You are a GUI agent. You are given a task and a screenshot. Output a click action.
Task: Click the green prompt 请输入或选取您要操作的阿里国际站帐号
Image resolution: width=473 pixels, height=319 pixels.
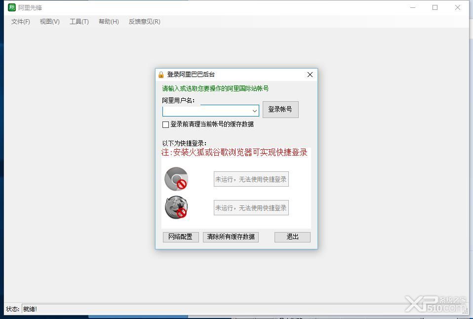(215, 88)
